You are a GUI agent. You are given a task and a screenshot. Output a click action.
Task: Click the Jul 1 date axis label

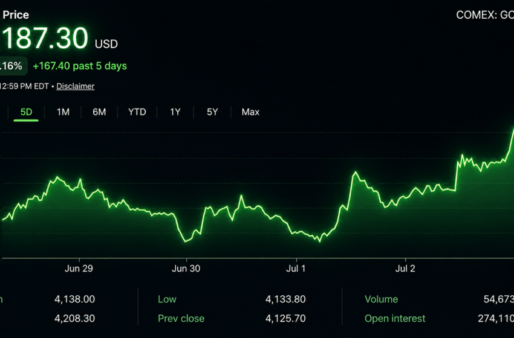click(296, 269)
